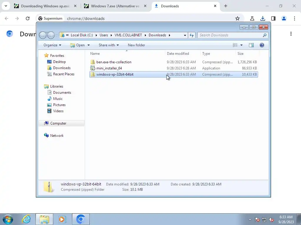Open the Supermium main menu (three dots)
The height and width of the screenshot is (225, 301).
[x=295, y=18]
